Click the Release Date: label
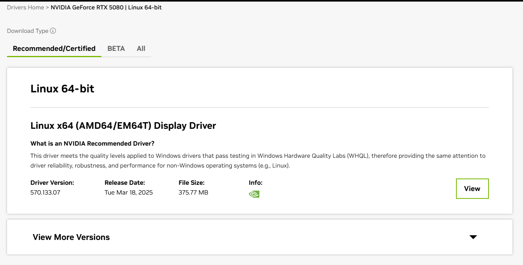This screenshot has width=523, height=265. click(125, 183)
